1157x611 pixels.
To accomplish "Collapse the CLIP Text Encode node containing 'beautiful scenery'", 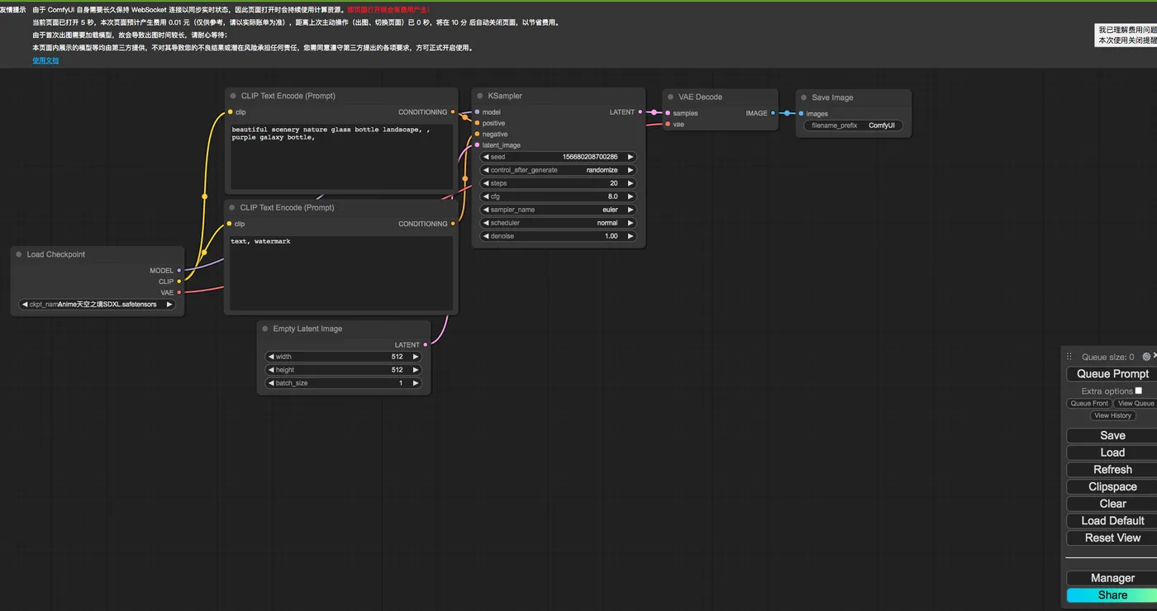I will [x=233, y=96].
